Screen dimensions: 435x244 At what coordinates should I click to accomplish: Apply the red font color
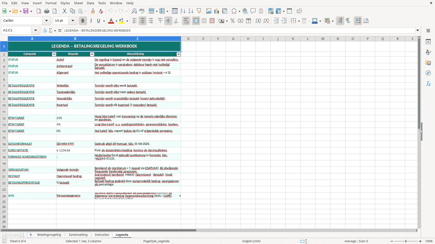111,21
